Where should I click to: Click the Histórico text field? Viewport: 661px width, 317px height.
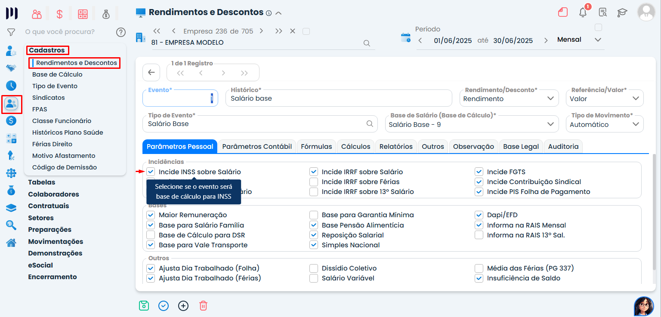coord(338,98)
